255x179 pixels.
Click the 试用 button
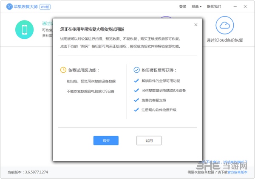[x=149, y=140]
